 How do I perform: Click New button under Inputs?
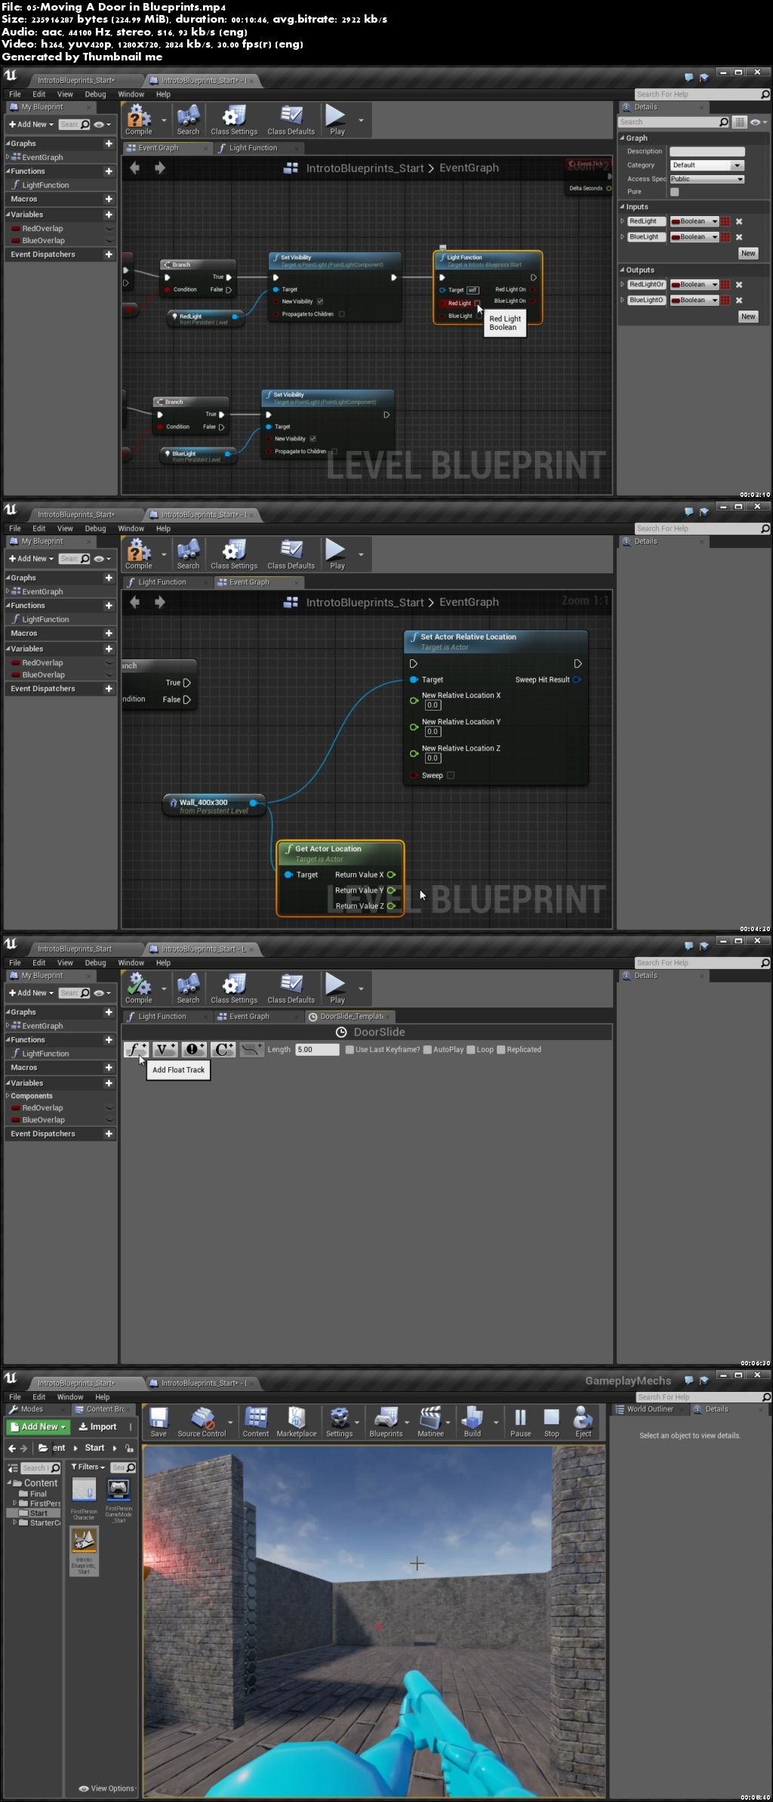748,254
